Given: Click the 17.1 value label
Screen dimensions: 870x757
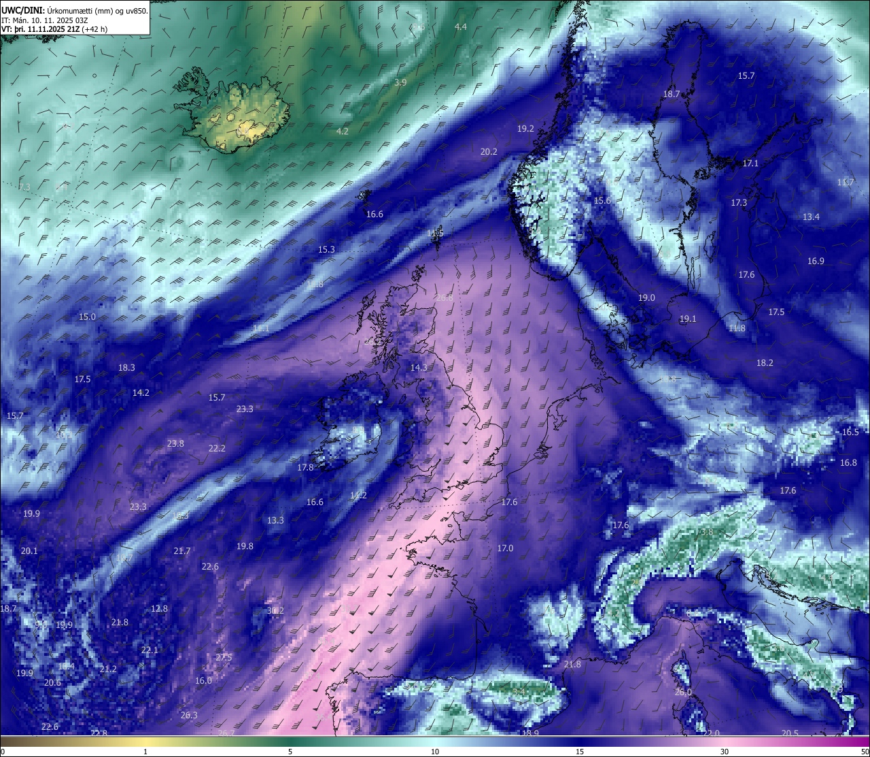Looking at the screenshot, I should (x=750, y=164).
